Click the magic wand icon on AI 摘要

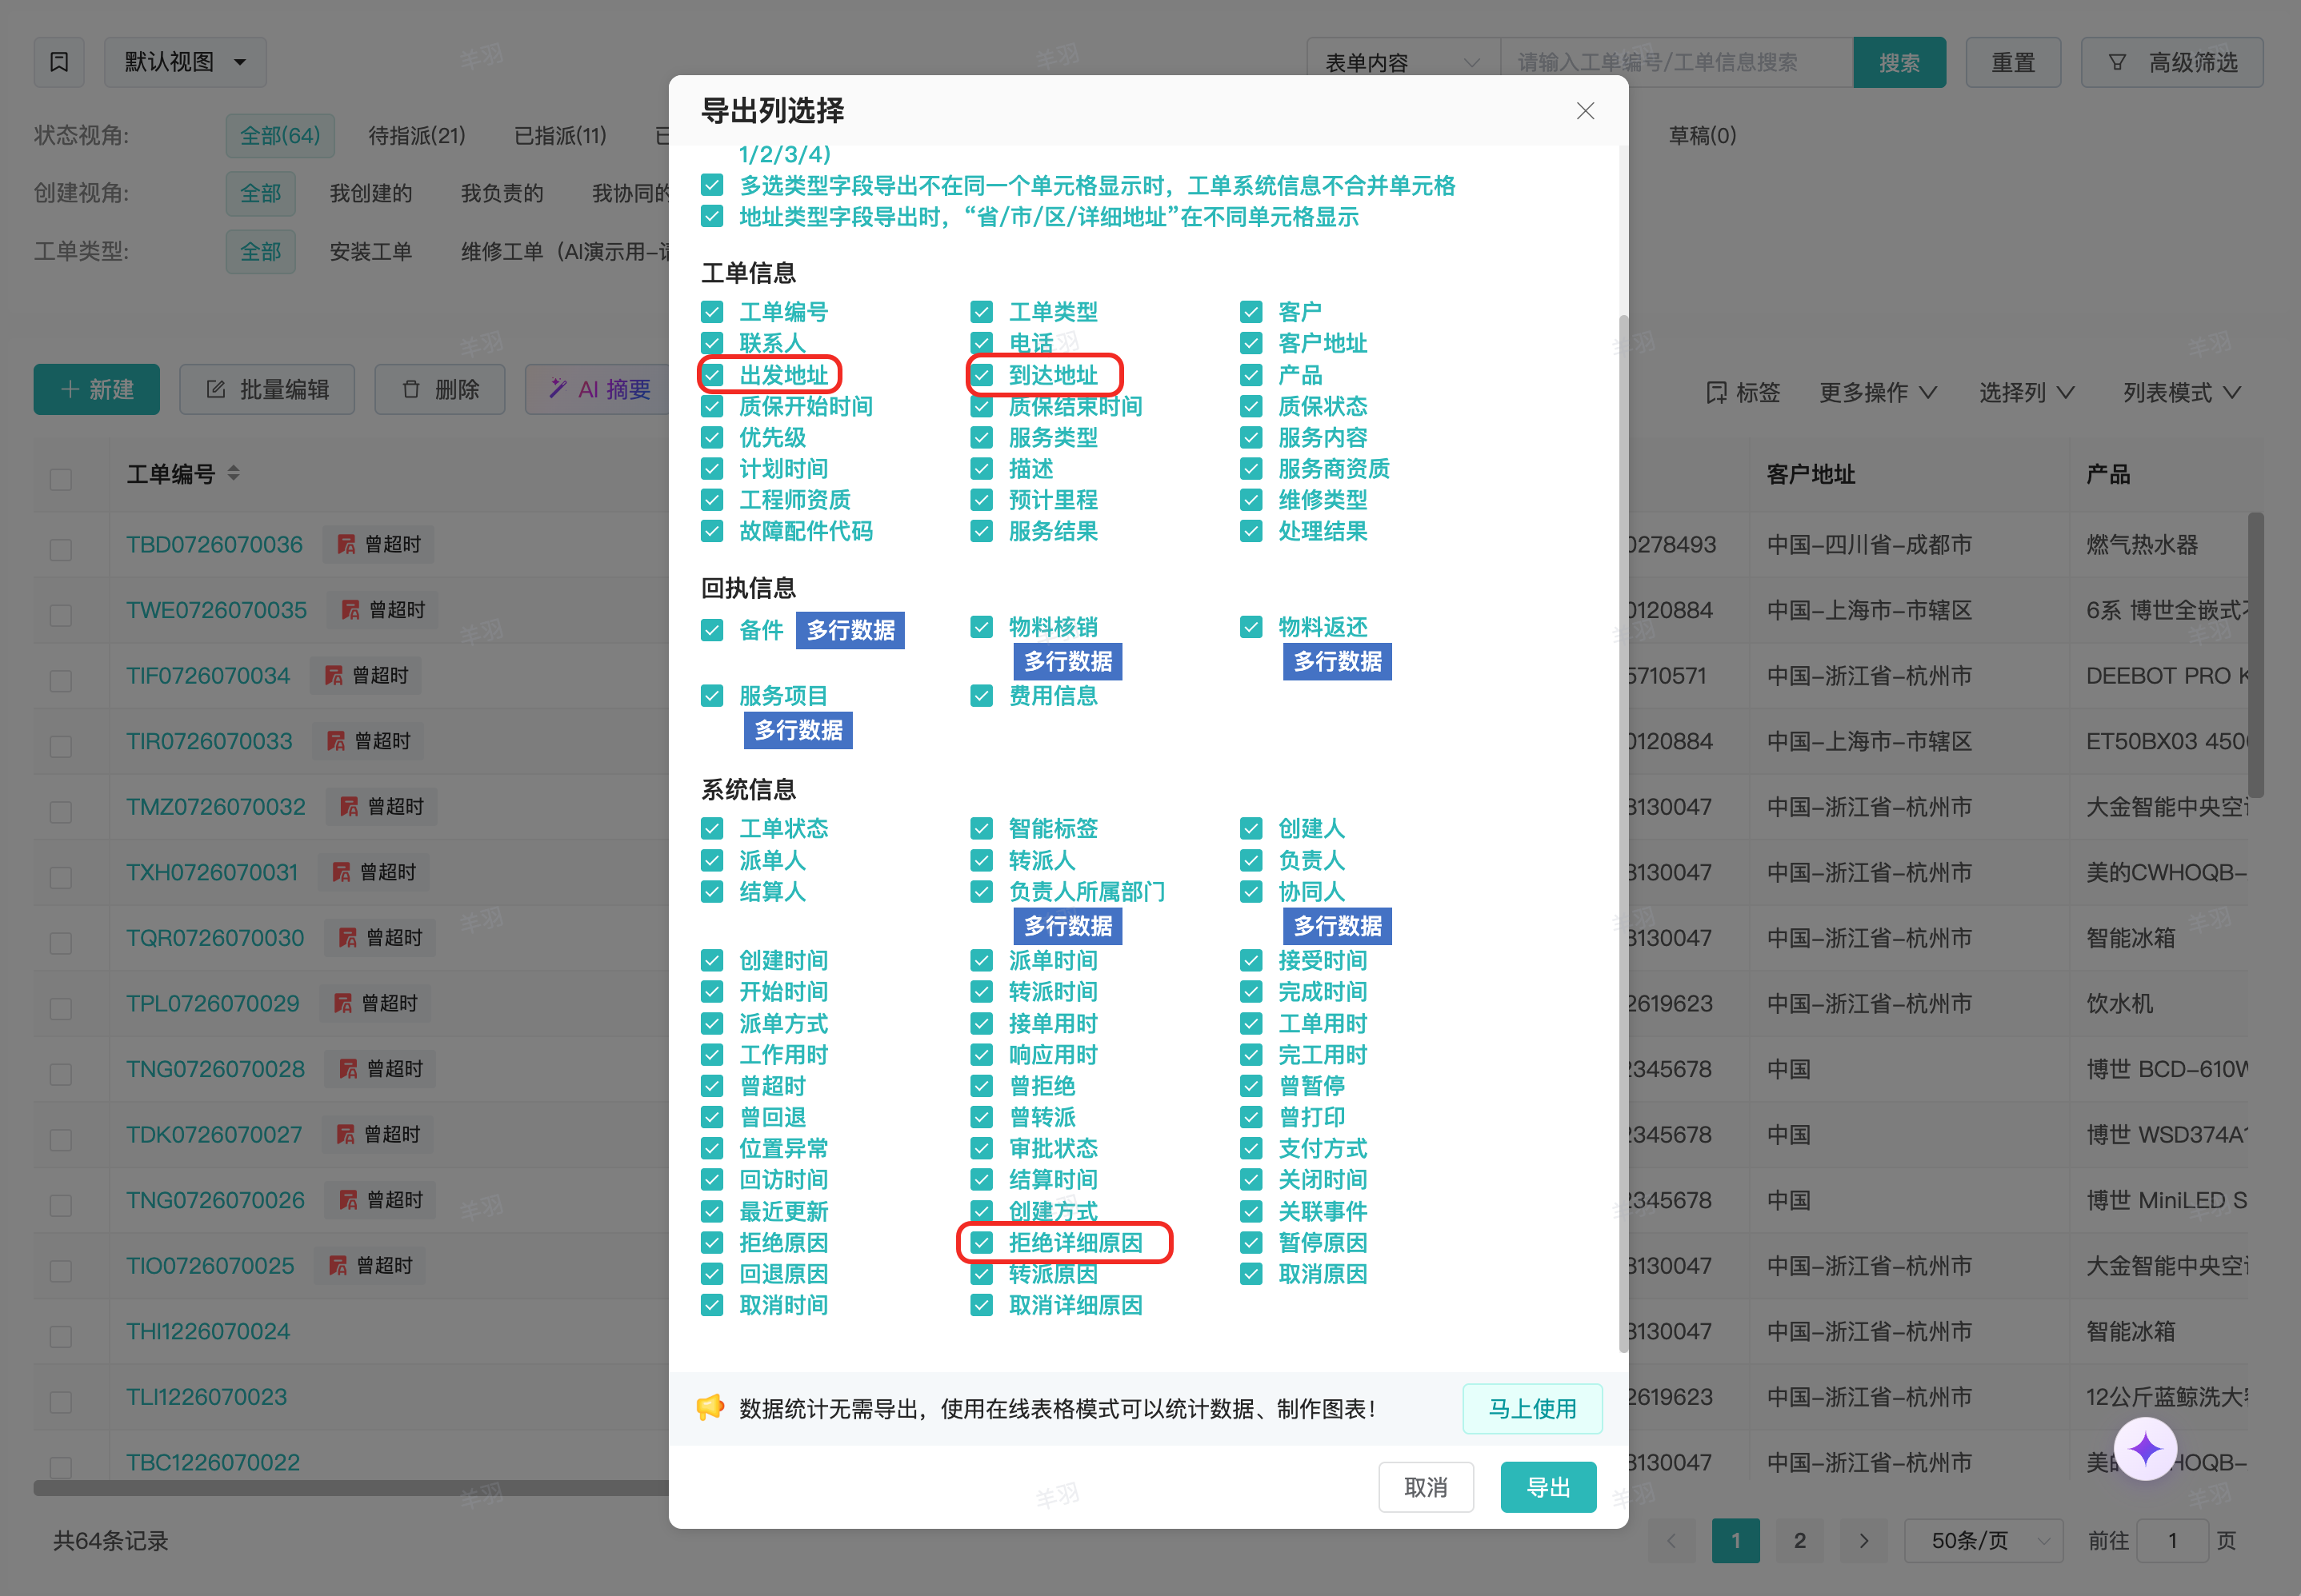557,389
